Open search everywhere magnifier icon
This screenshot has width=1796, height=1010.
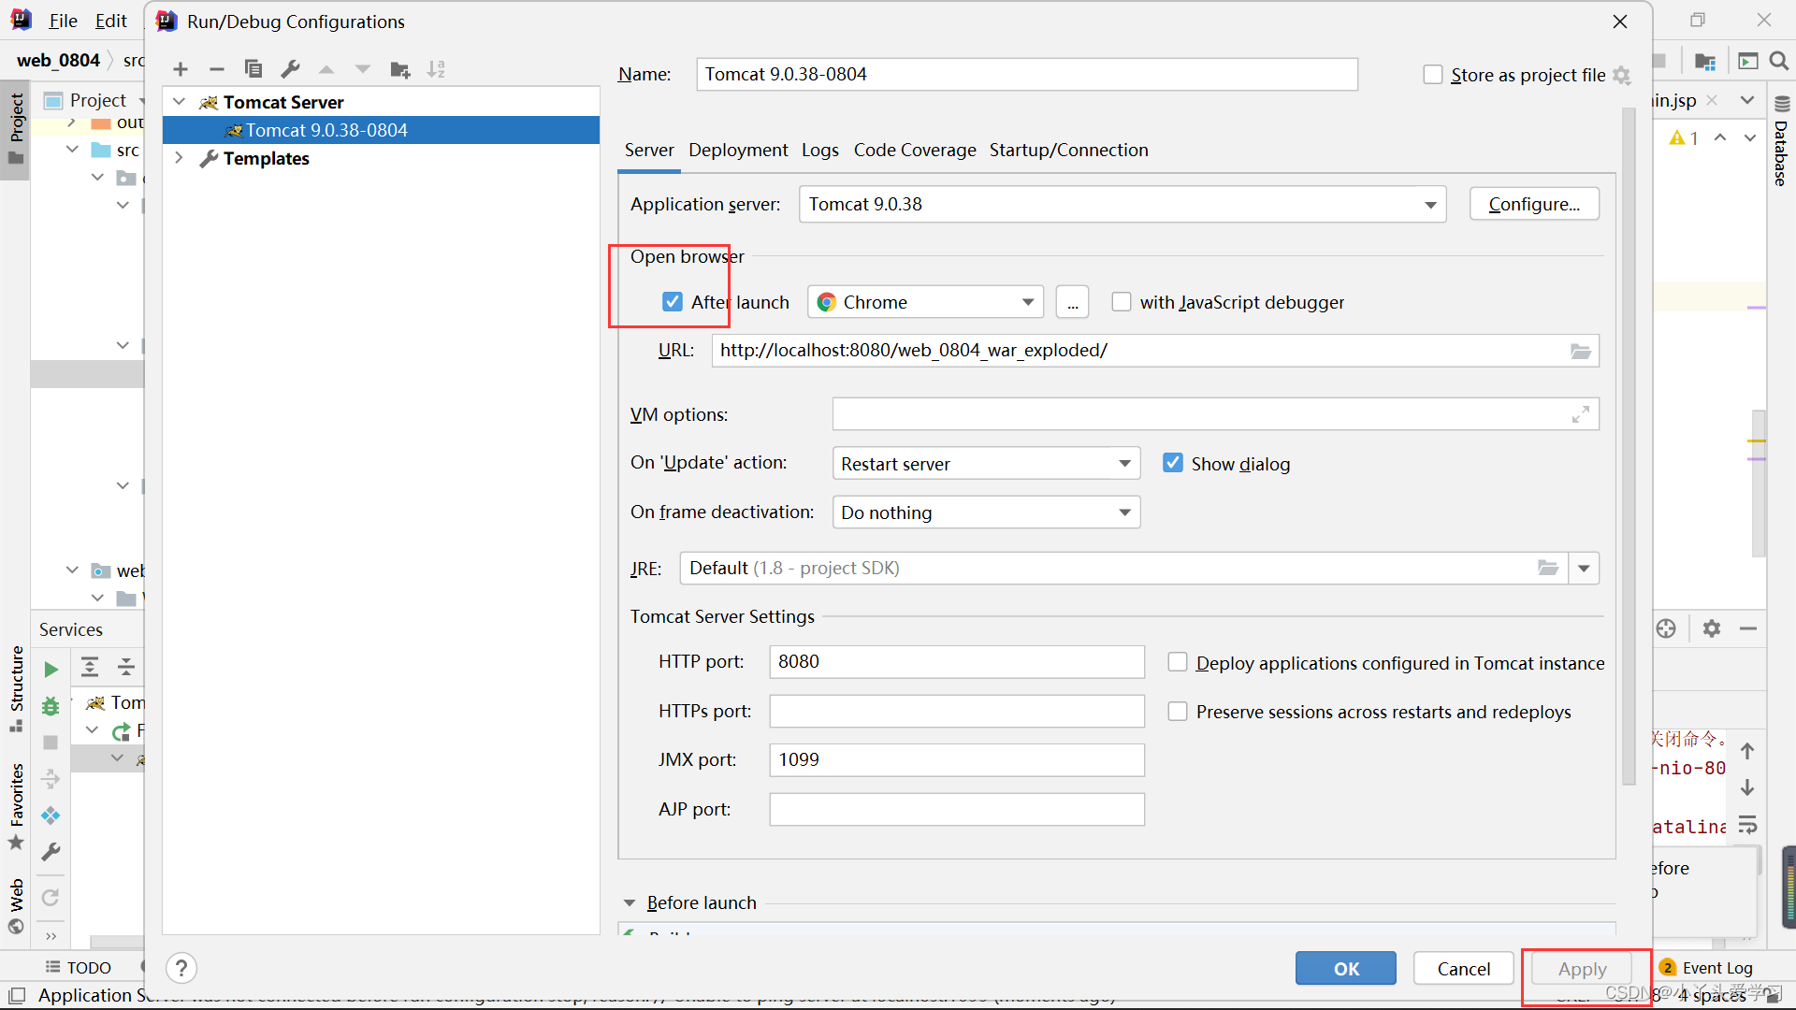[x=1779, y=61]
